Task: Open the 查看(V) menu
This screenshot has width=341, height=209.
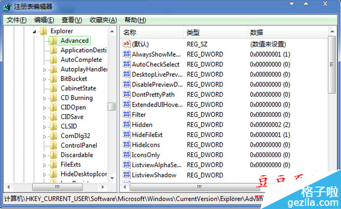Action: point(71,20)
